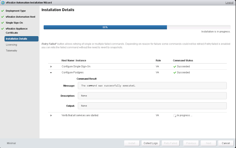Open the Deployment Type step
236x148 pixels.
pyautogui.click(x=15, y=11)
